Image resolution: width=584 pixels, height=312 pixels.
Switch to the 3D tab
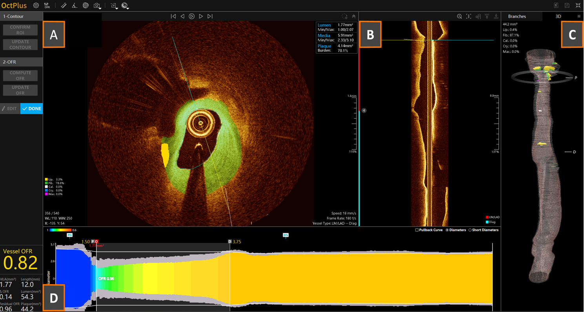[558, 16]
